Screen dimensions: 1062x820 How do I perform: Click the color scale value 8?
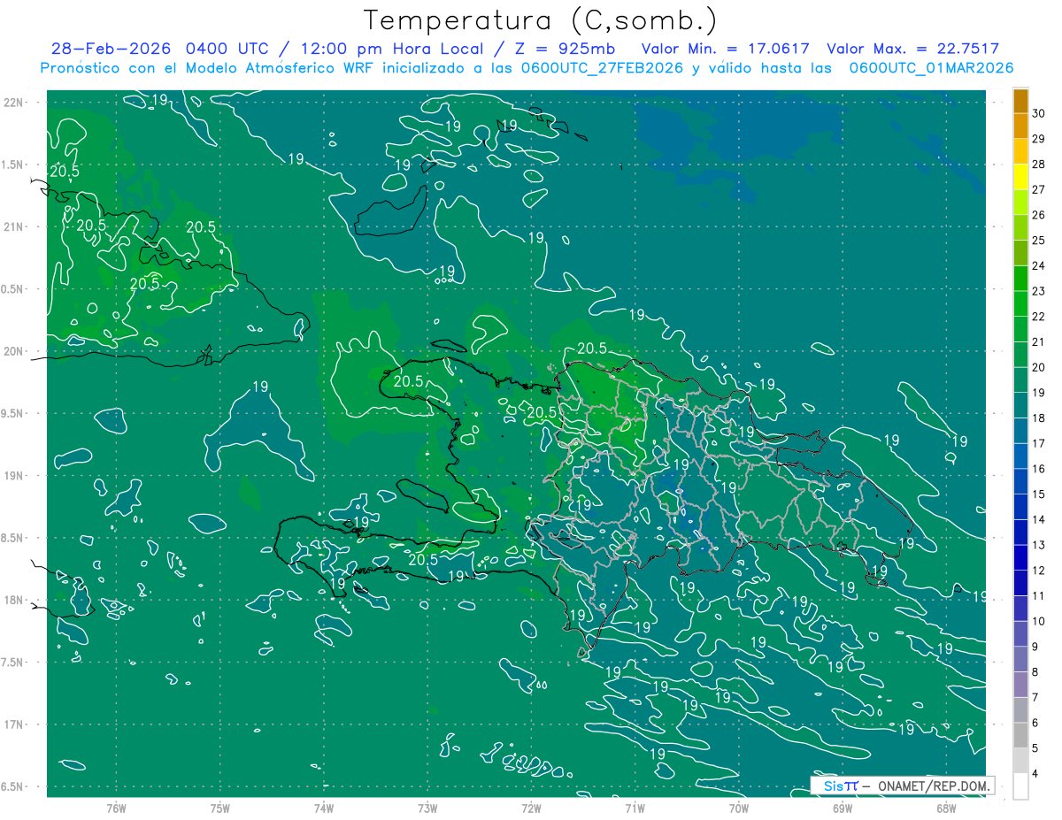1035,672
